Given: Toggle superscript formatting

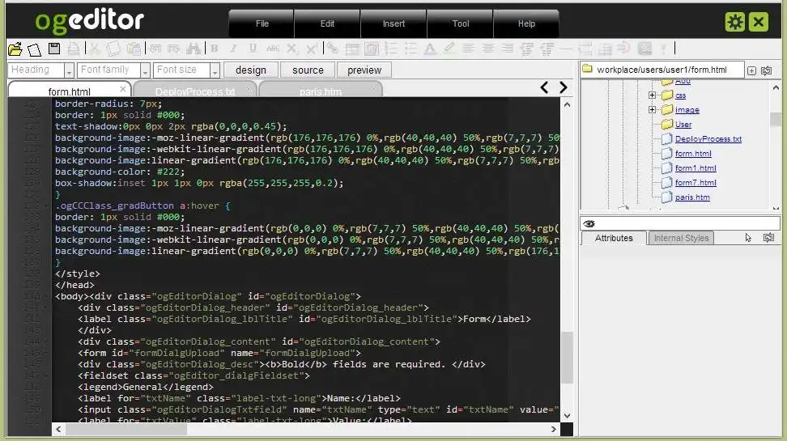Looking at the screenshot, I should [x=311, y=49].
